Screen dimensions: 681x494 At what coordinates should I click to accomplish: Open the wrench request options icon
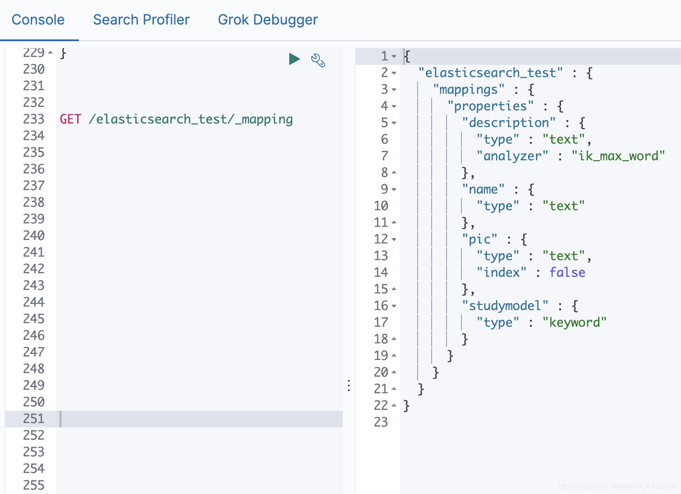[318, 60]
